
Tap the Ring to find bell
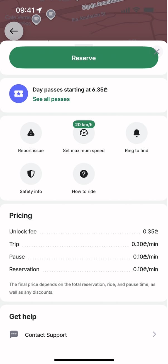coord(137,133)
